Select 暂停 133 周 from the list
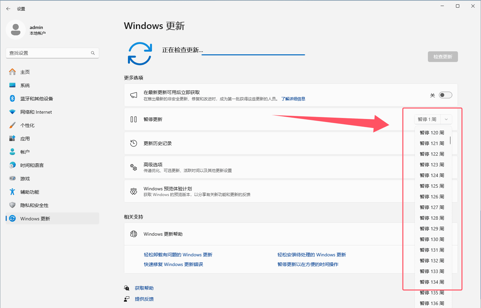481x308 pixels. coord(432,271)
